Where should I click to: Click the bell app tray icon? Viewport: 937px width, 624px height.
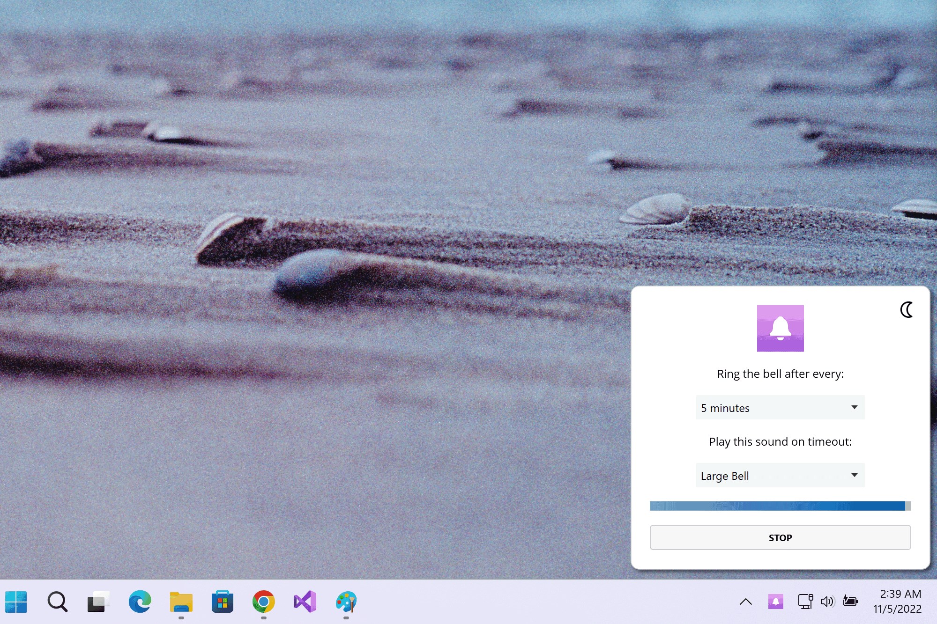[x=775, y=602]
